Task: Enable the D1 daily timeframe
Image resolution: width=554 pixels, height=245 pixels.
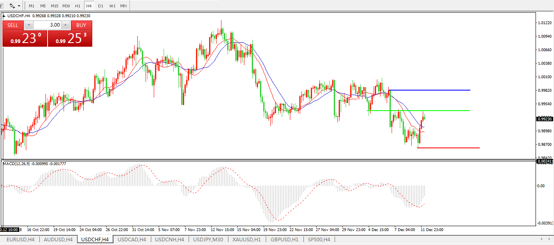Action: click(x=100, y=6)
